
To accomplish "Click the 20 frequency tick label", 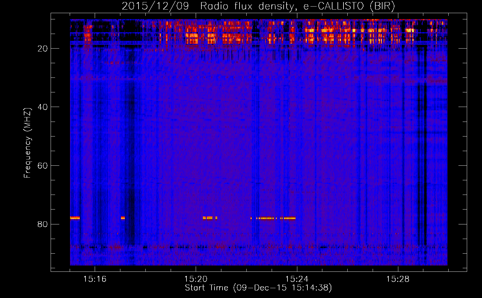I will click(x=43, y=49).
